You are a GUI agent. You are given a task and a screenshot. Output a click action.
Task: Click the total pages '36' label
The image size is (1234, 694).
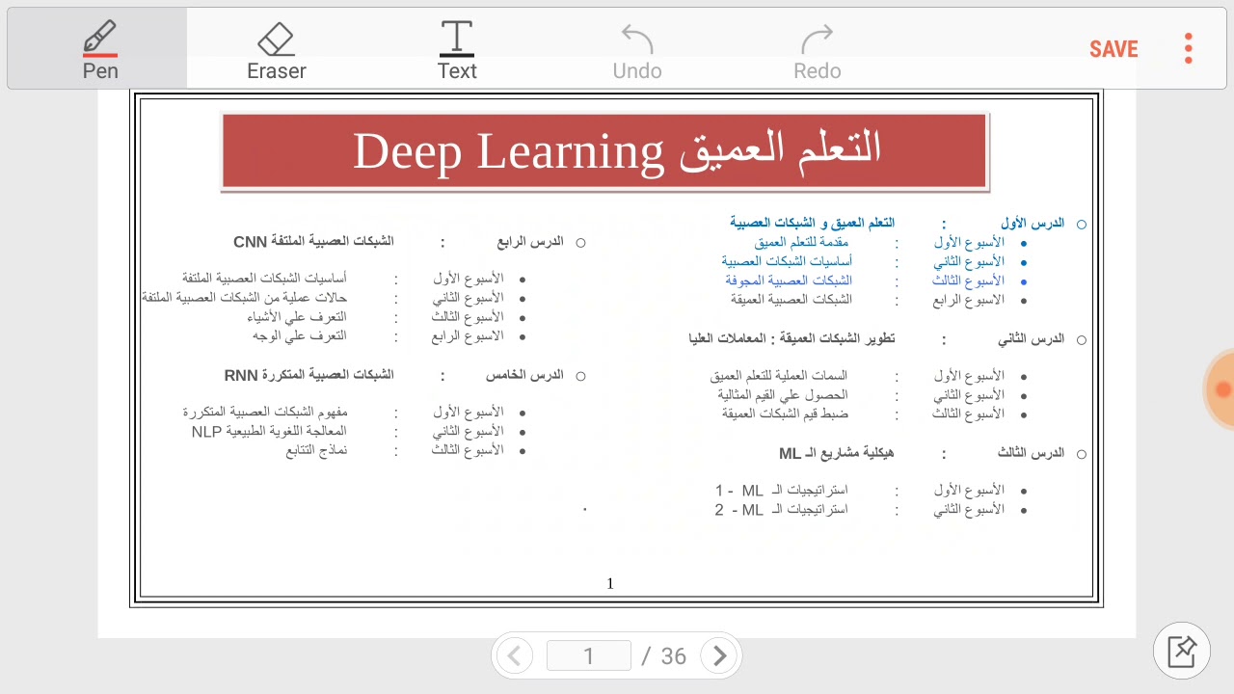(674, 656)
